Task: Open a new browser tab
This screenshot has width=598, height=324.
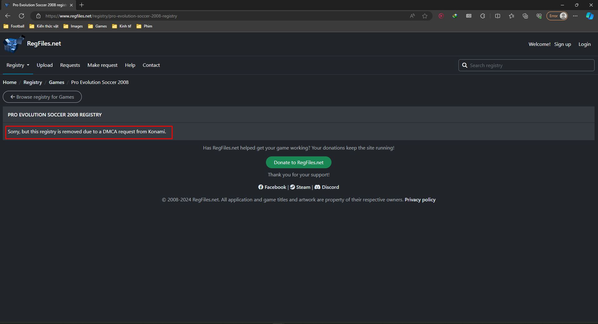Action: pyautogui.click(x=82, y=5)
